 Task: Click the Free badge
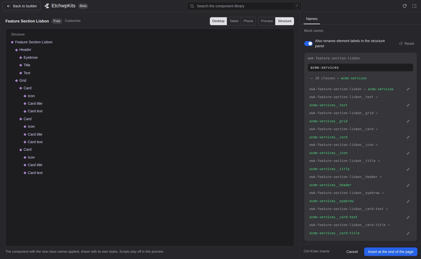click(x=57, y=21)
